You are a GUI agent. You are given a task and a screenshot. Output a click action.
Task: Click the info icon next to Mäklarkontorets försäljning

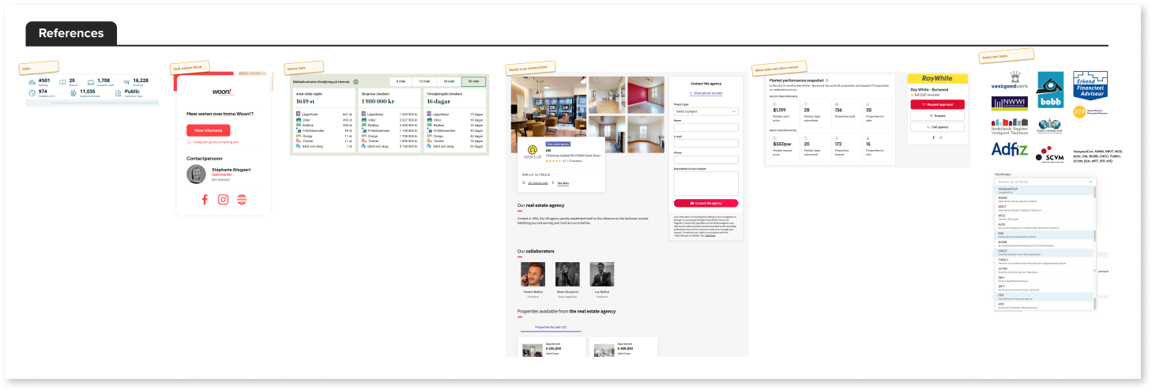point(356,81)
